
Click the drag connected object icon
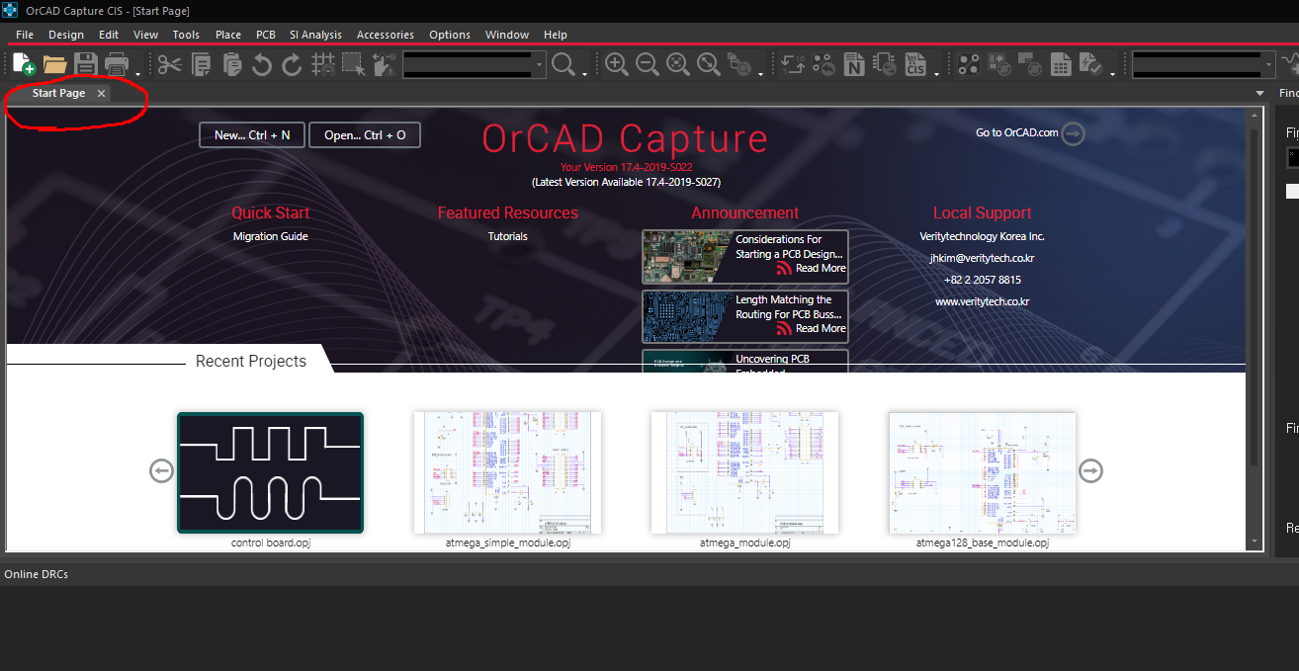(385, 65)
